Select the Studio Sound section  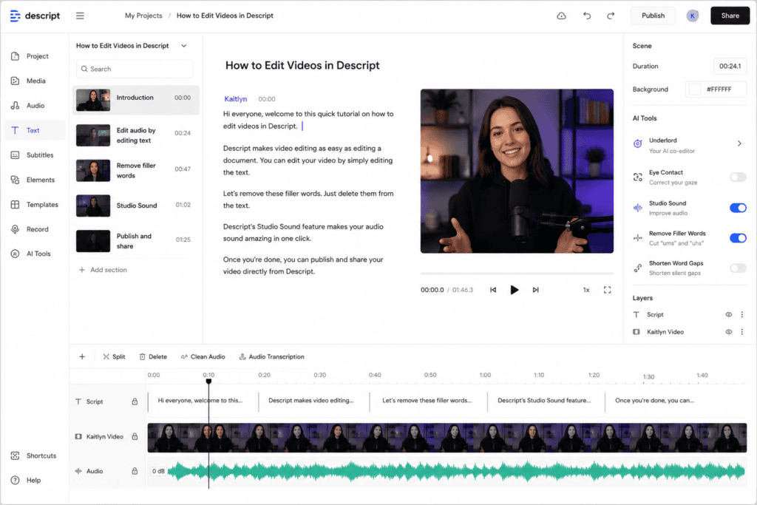pyautogui.click(x=136, y=206)
